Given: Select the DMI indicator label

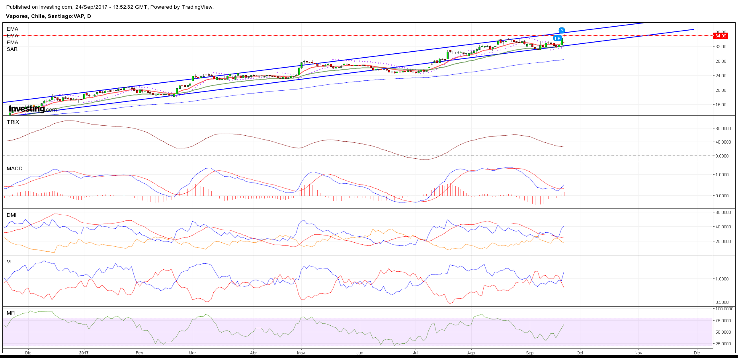Looking at the screenshot, I should coord(12,215).
